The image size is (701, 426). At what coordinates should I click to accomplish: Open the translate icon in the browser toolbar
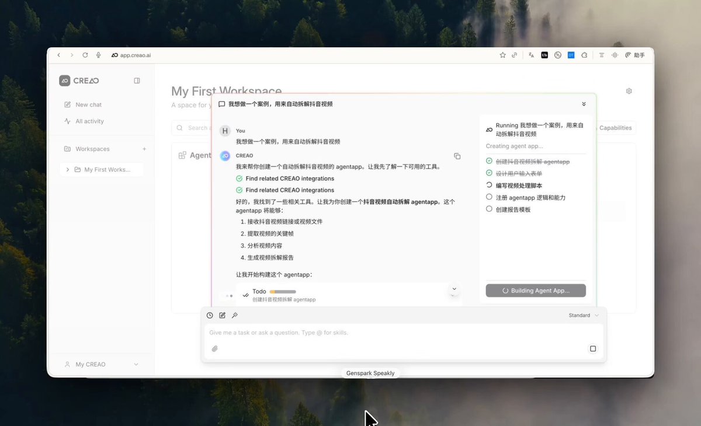pos(531,55)
